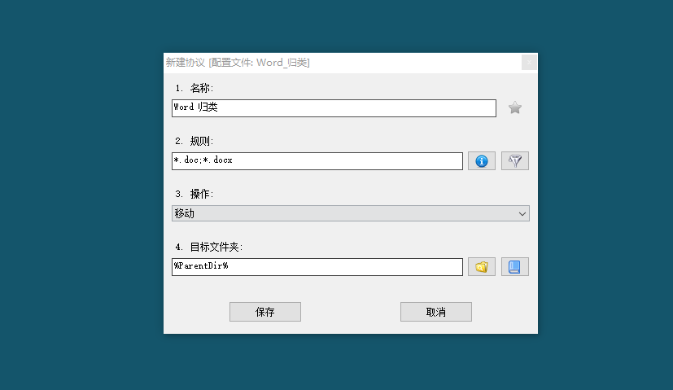Click the %ParentDir% target folder field
This screenshot has width=673, height=390.
317,267
